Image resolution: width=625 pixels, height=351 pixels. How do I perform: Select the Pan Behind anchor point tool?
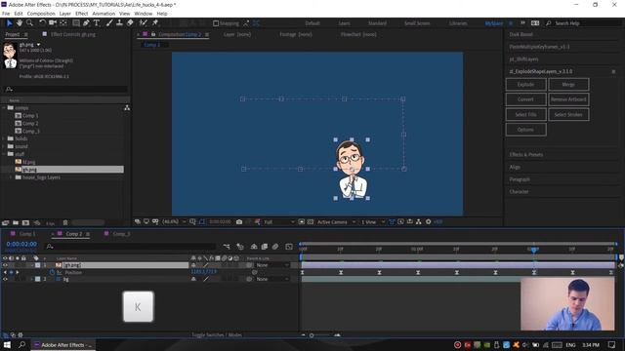pyautogui.click(x=62, y=23)
